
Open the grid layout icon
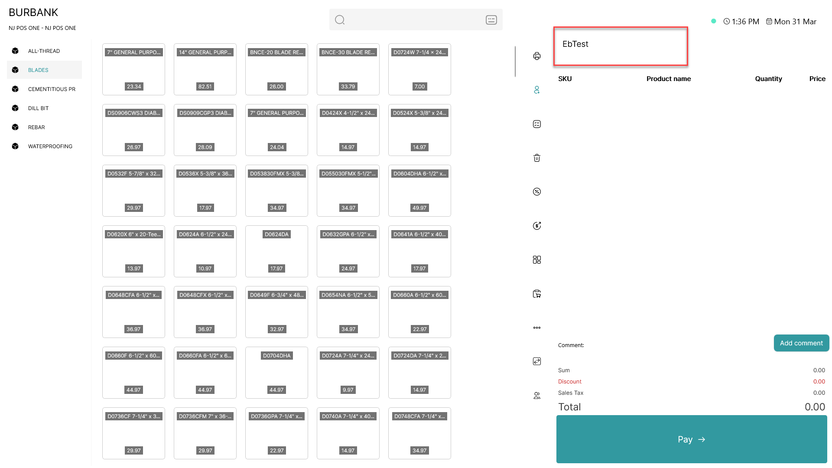pos(537,260)
